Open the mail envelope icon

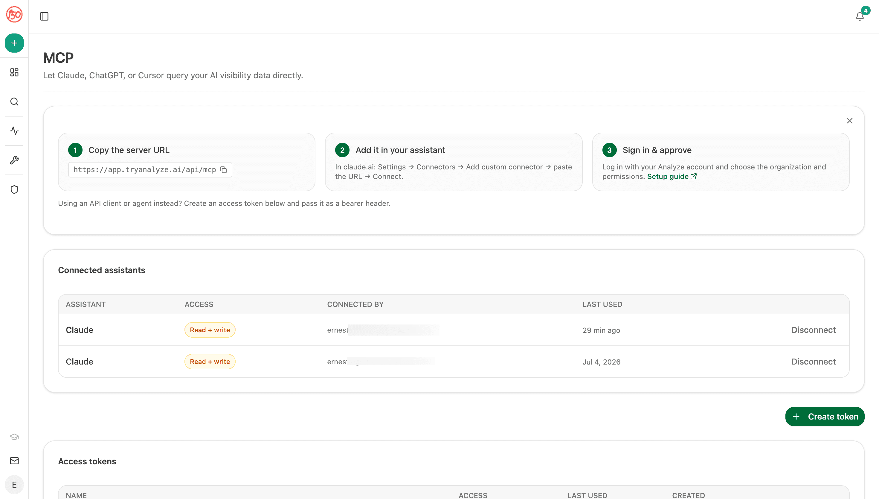point(14,461)
